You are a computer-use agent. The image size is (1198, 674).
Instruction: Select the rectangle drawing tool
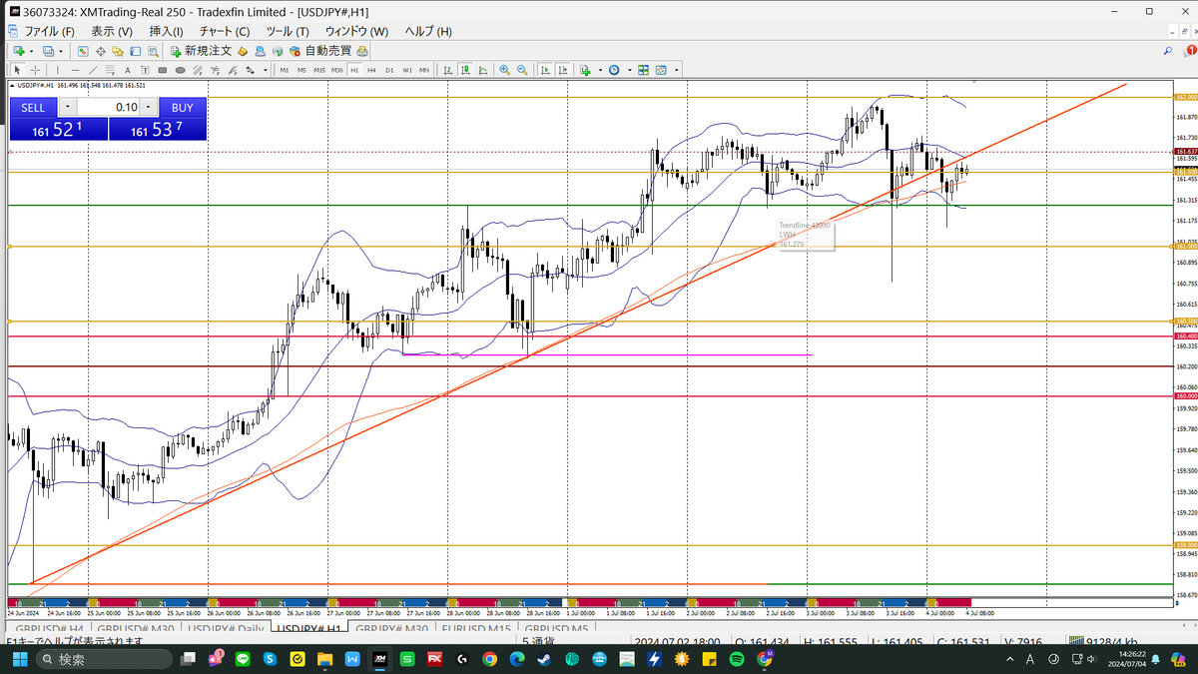tap(163, 70)
